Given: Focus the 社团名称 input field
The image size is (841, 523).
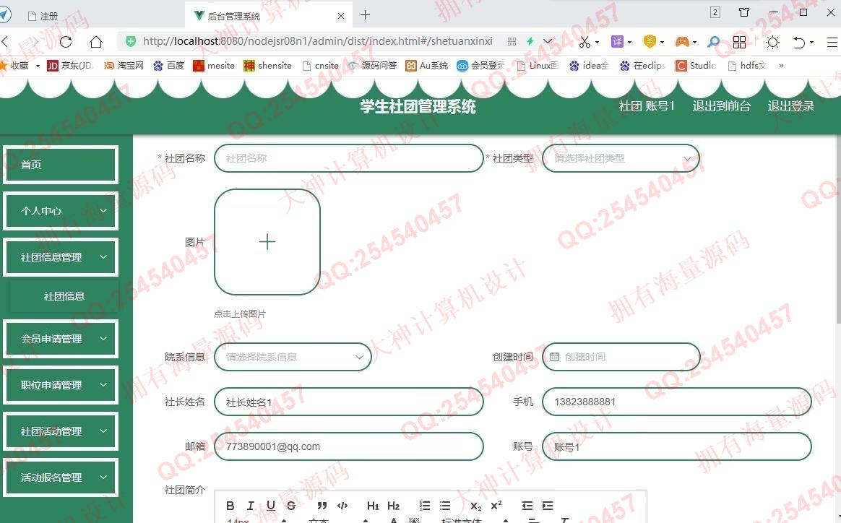Looking at the screenshot, I should [x=349, y=158].
